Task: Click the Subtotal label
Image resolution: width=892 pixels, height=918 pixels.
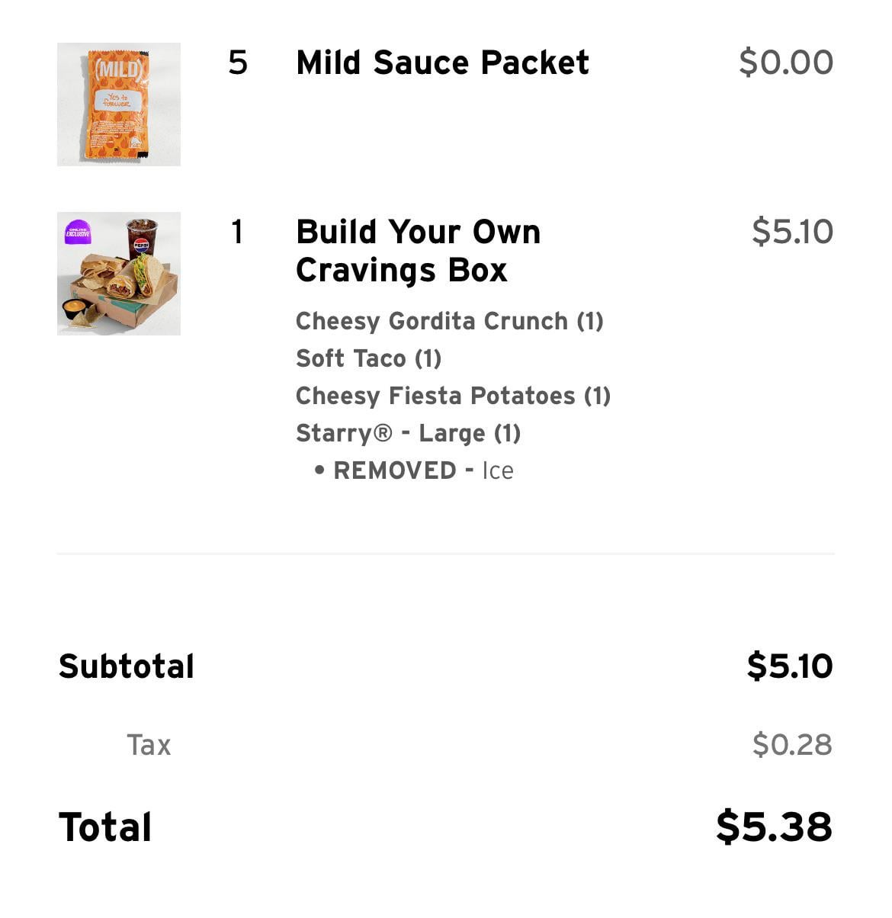Action: pyautogui.click(x=127, y=666)
